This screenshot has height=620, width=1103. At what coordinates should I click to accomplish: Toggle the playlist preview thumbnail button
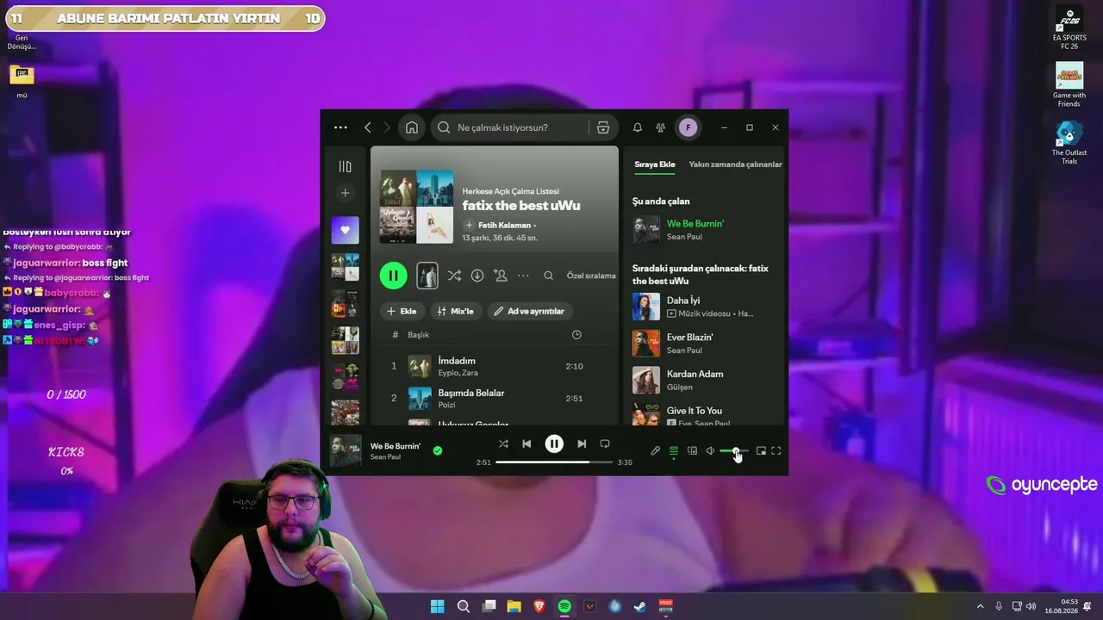(427, 276)
